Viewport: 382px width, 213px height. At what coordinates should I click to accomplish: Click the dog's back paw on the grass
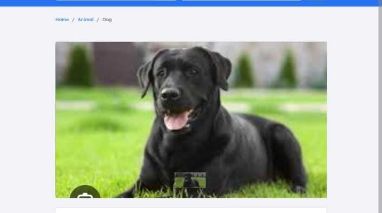[299, 189]
